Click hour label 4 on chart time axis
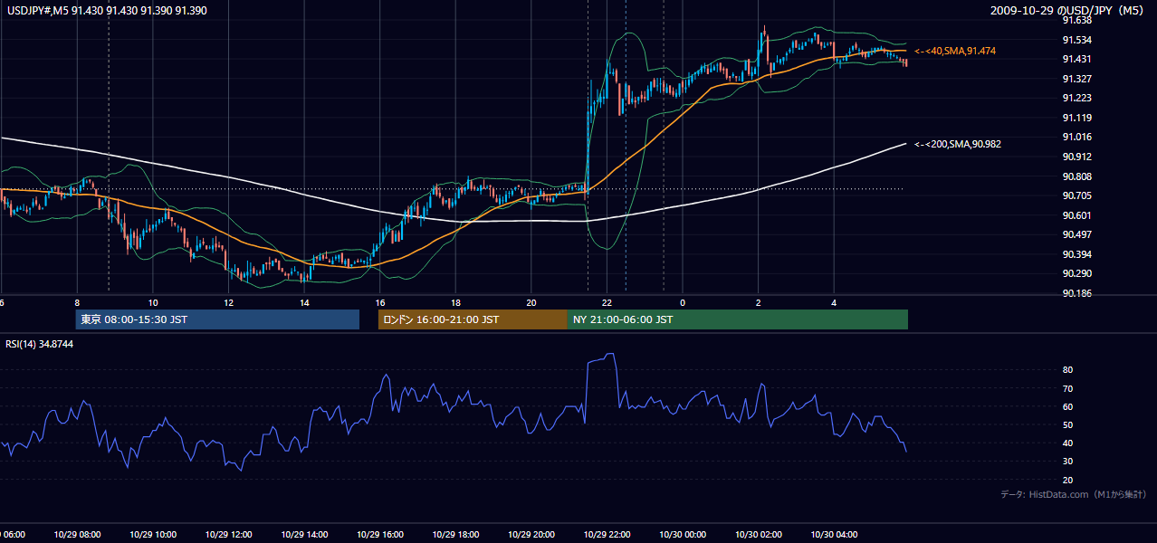The image size is (1157, 543). coord(834,302)
